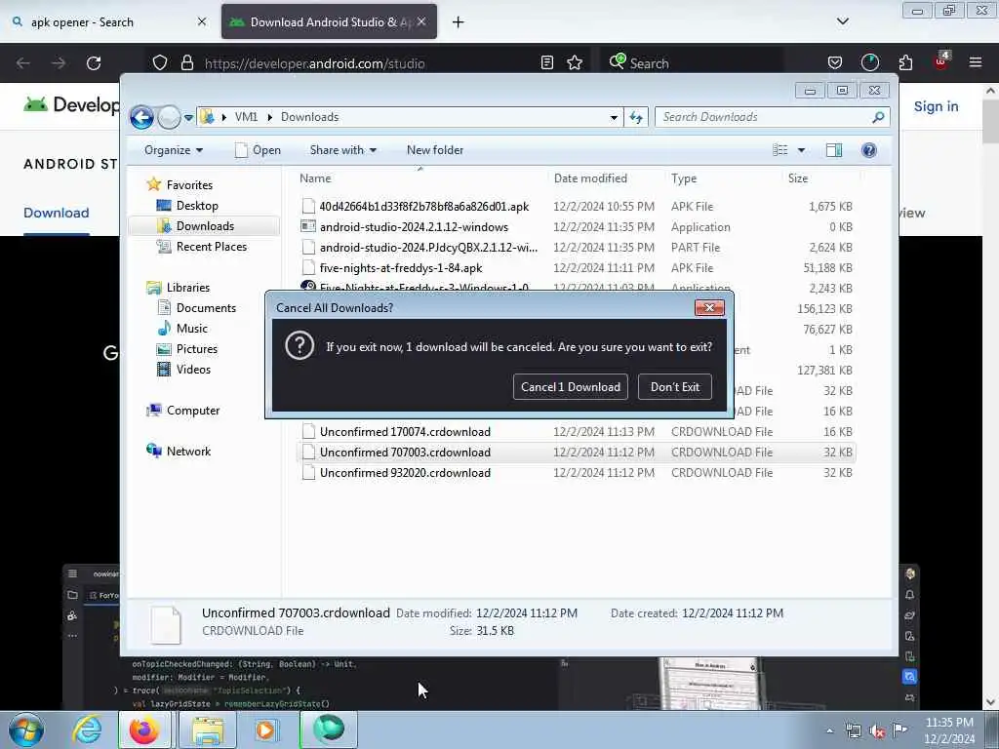Image resolution: width=999 pixels, height=749 pixels.
Task: Bookmark page with star icon
Action: [575, 62]
